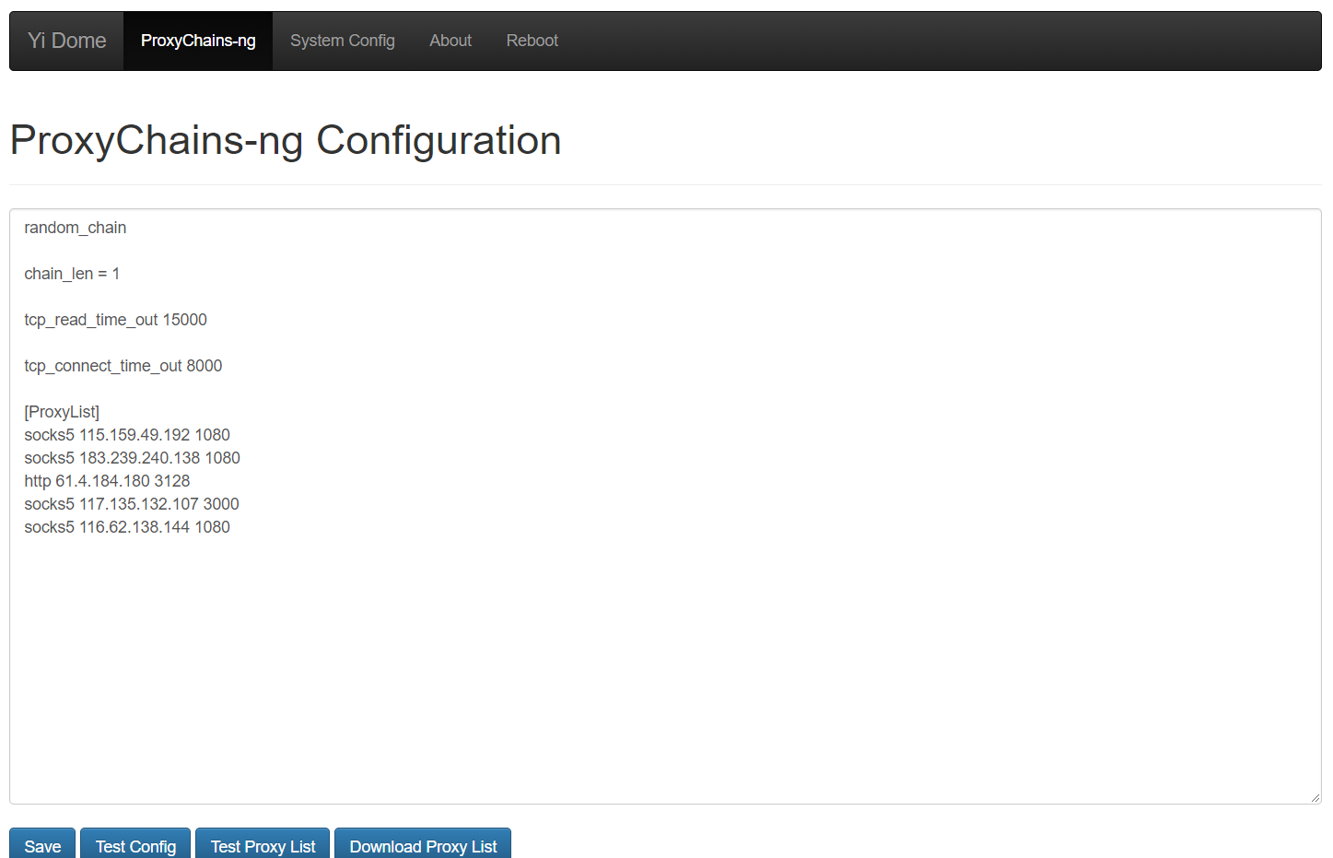Click the Download Proxy List button

[423, 845]
